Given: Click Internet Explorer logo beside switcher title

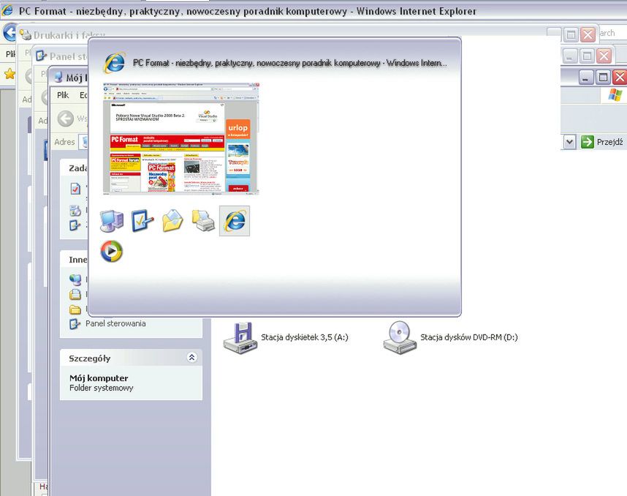Looking at the screenshot, I should (x=115, y=62).
